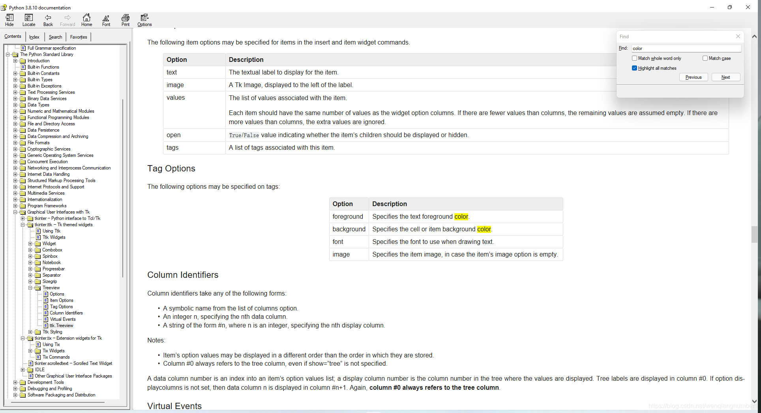Enable the Match case checkbox

coord(705,58)
